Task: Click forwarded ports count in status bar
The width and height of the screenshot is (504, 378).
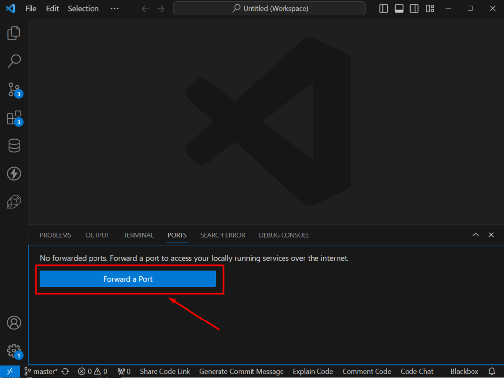Action: [x=124, y=371]
